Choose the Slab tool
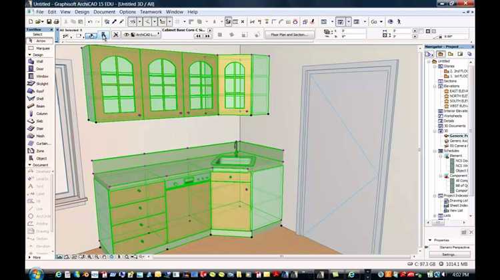The height and width of the screenshot is (280, 500). 39,121
